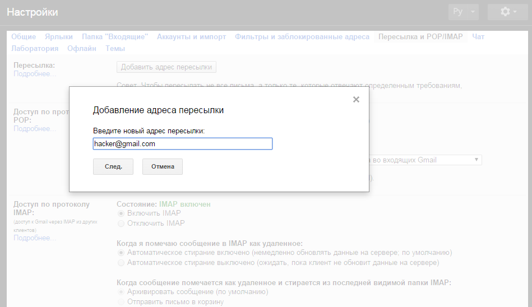This screenshot has width=532, height=307.
Task: Close the forwarding address dialog
Action: 356,99
